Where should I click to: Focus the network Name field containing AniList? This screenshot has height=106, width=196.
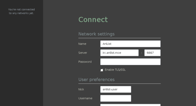point(130,44)
